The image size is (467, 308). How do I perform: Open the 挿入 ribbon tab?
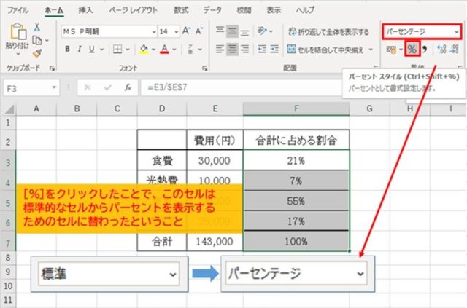click(x=85, y=10)
